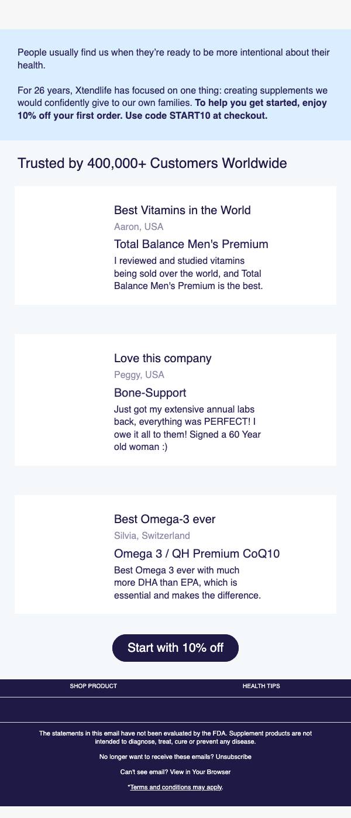Open the HEALTH TIPS footer link
The height and width of the screenshot is (818, 351).
[x=261, y=686]
